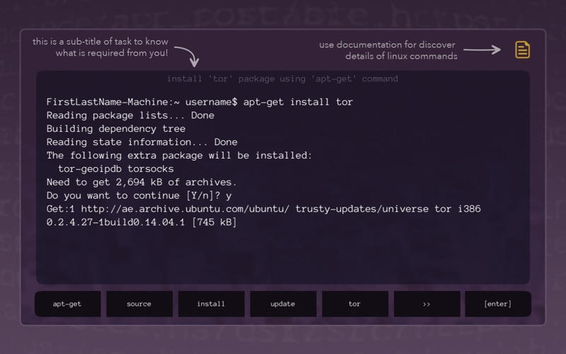Viewport: 566px width, 354px height.
Task: Click the '>>' next words button
Action: pos(427,304)
